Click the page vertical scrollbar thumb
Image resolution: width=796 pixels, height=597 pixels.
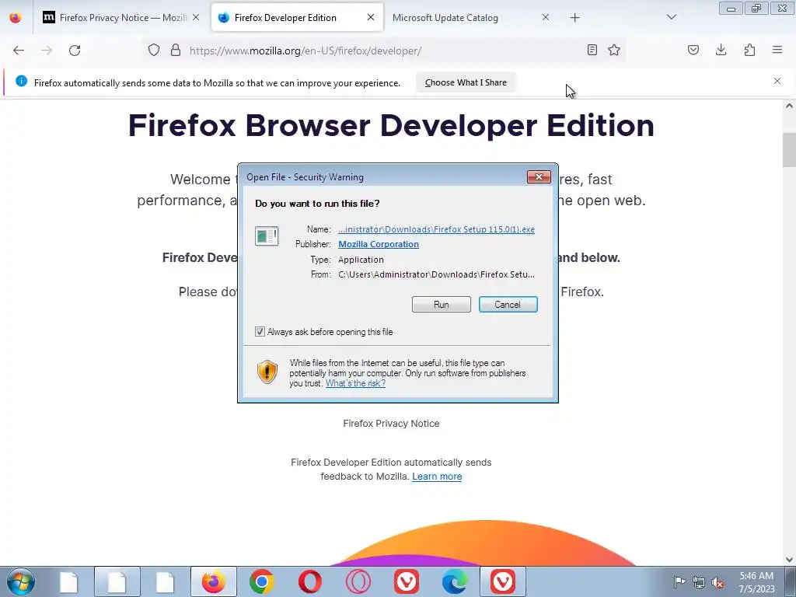tap(789, 150)
